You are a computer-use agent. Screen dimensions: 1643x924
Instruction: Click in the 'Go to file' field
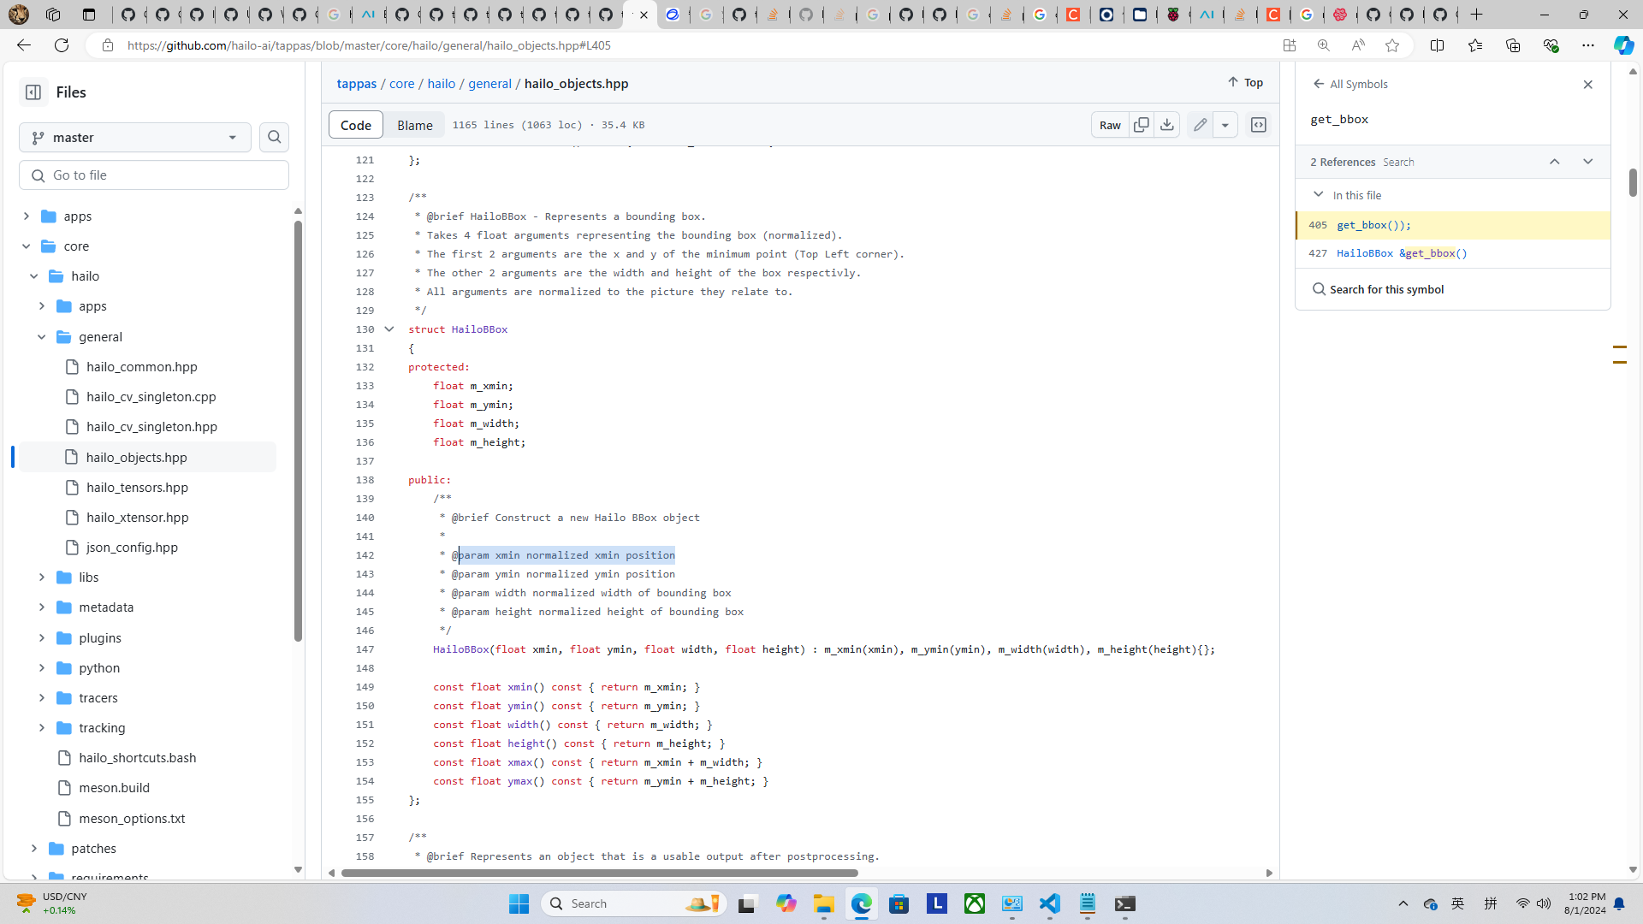[154, 175]
